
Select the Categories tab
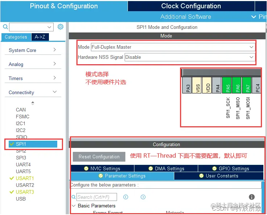coord(16,37)
